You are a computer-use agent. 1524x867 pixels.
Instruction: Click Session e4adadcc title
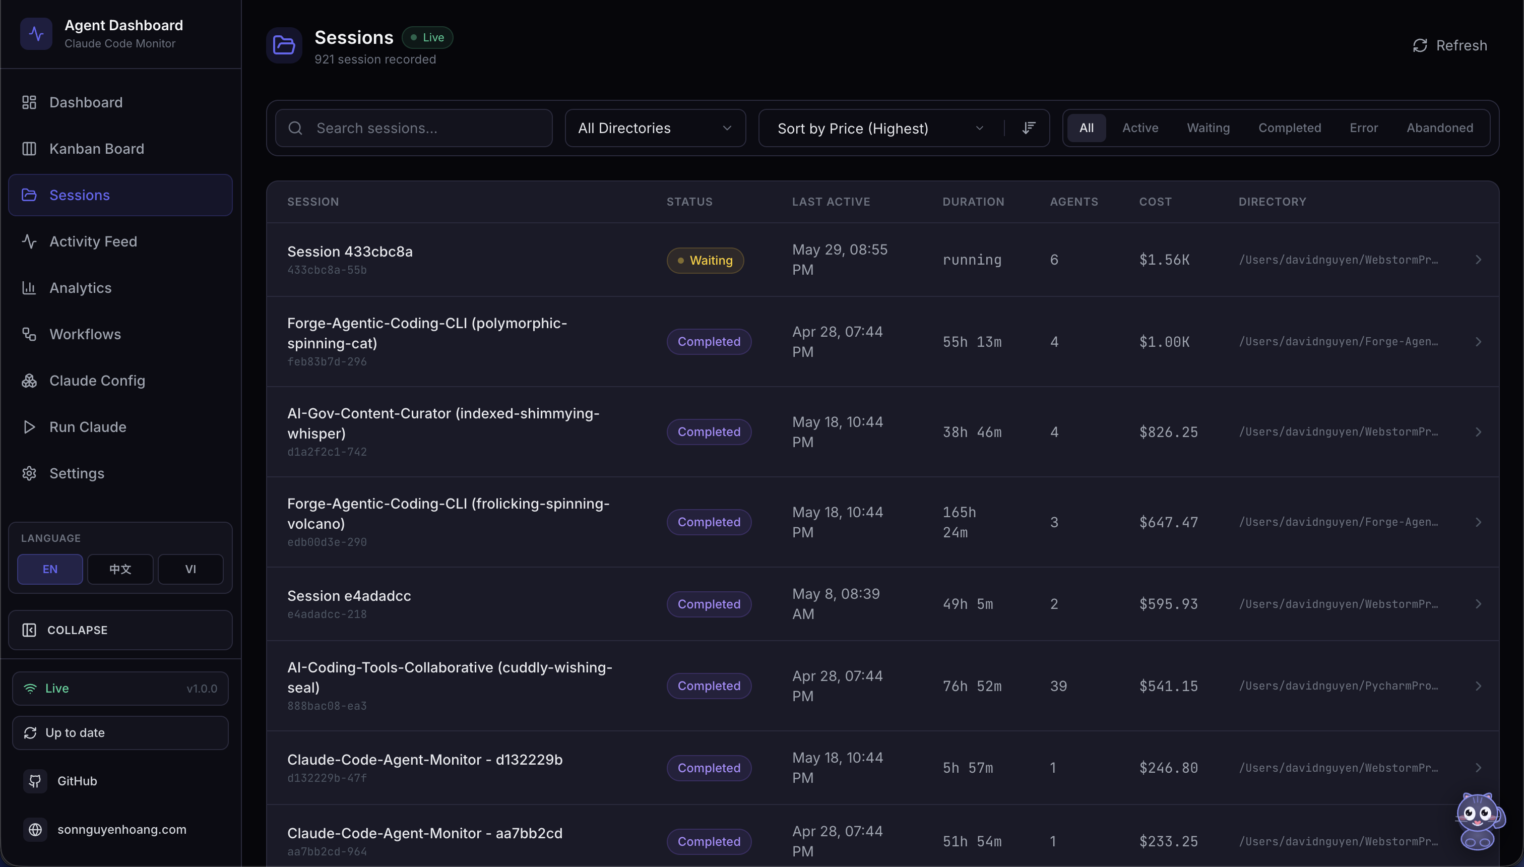pyautogui.click(x=349, y=596)
